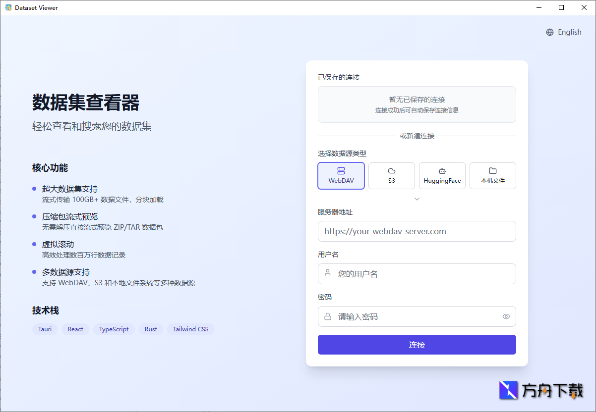Screen dimensions: 596x412
Task: Click the globe icon next to English
Action: (549, 32)
